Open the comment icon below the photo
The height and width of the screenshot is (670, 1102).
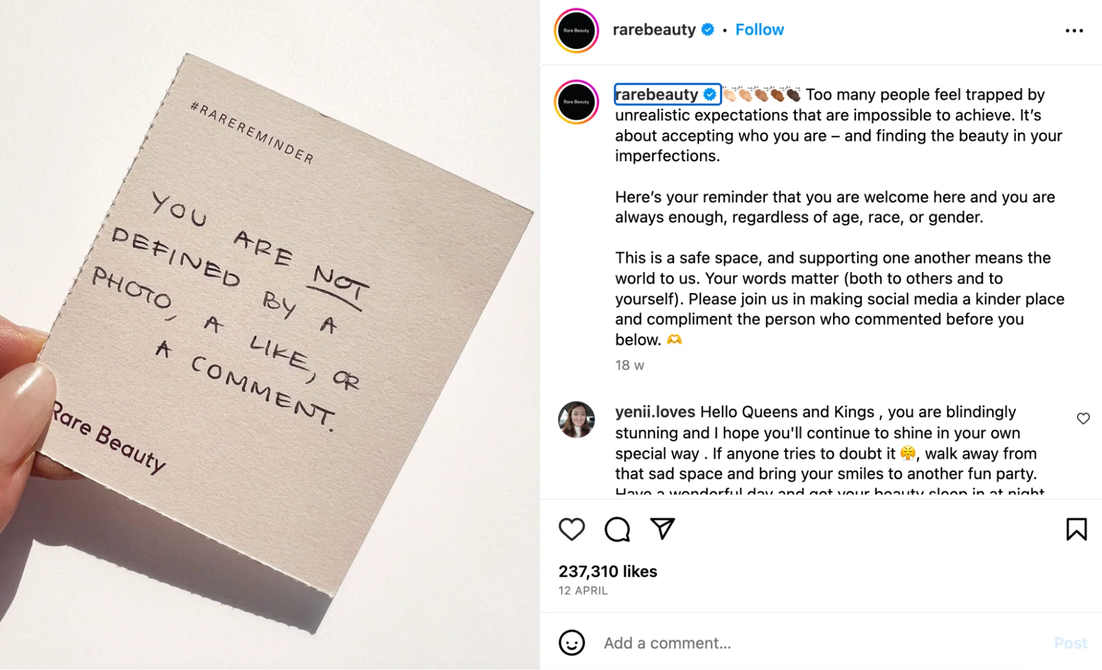(x=617, y=529)
